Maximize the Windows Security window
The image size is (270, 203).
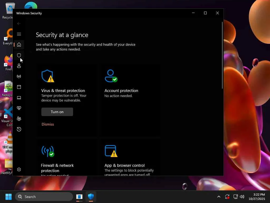click(x=205, y=13)
